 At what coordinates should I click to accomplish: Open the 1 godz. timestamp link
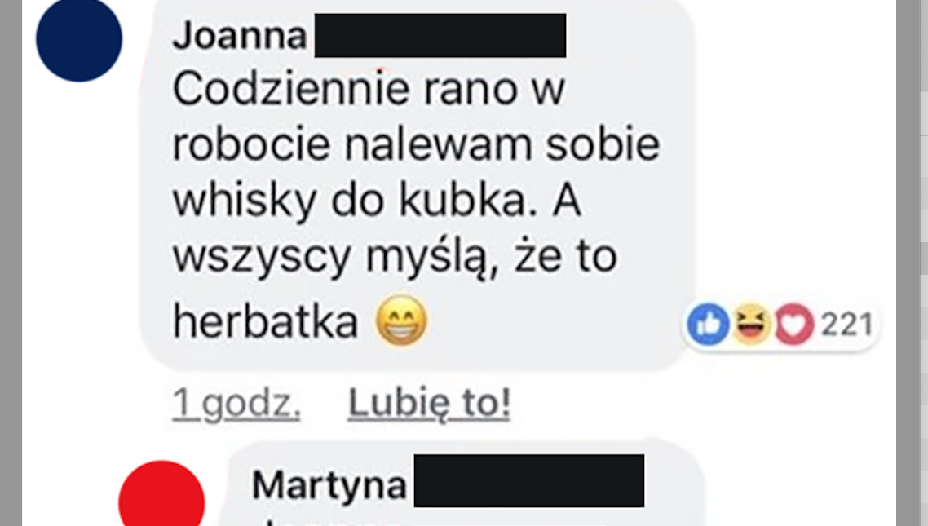pyautogui.click(x=236, y=404)
